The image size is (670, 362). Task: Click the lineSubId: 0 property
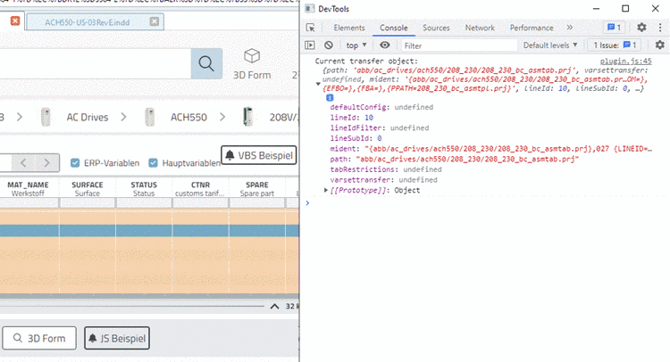(356, 138)
